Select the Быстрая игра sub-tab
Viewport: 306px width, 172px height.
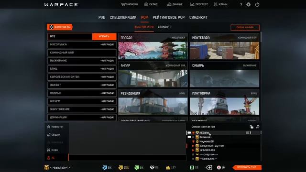144,27
